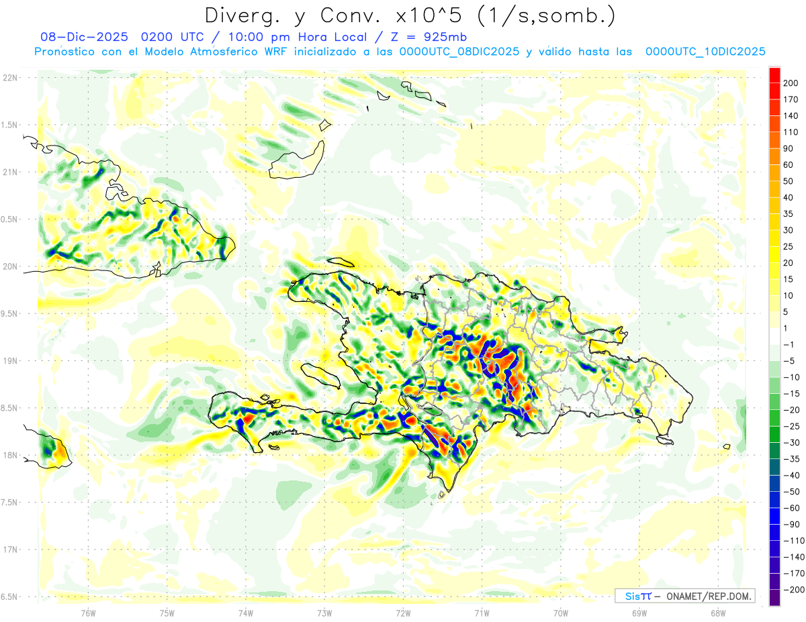Click the 22N latitude label
This screenshot has height=622, width=806.
coord(9,78)
